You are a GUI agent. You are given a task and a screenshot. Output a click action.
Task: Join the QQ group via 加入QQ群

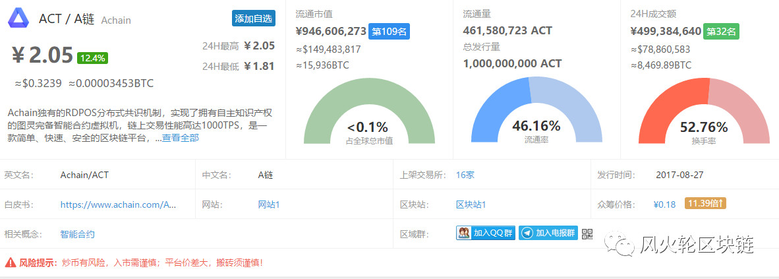click(x=486, y=233)
